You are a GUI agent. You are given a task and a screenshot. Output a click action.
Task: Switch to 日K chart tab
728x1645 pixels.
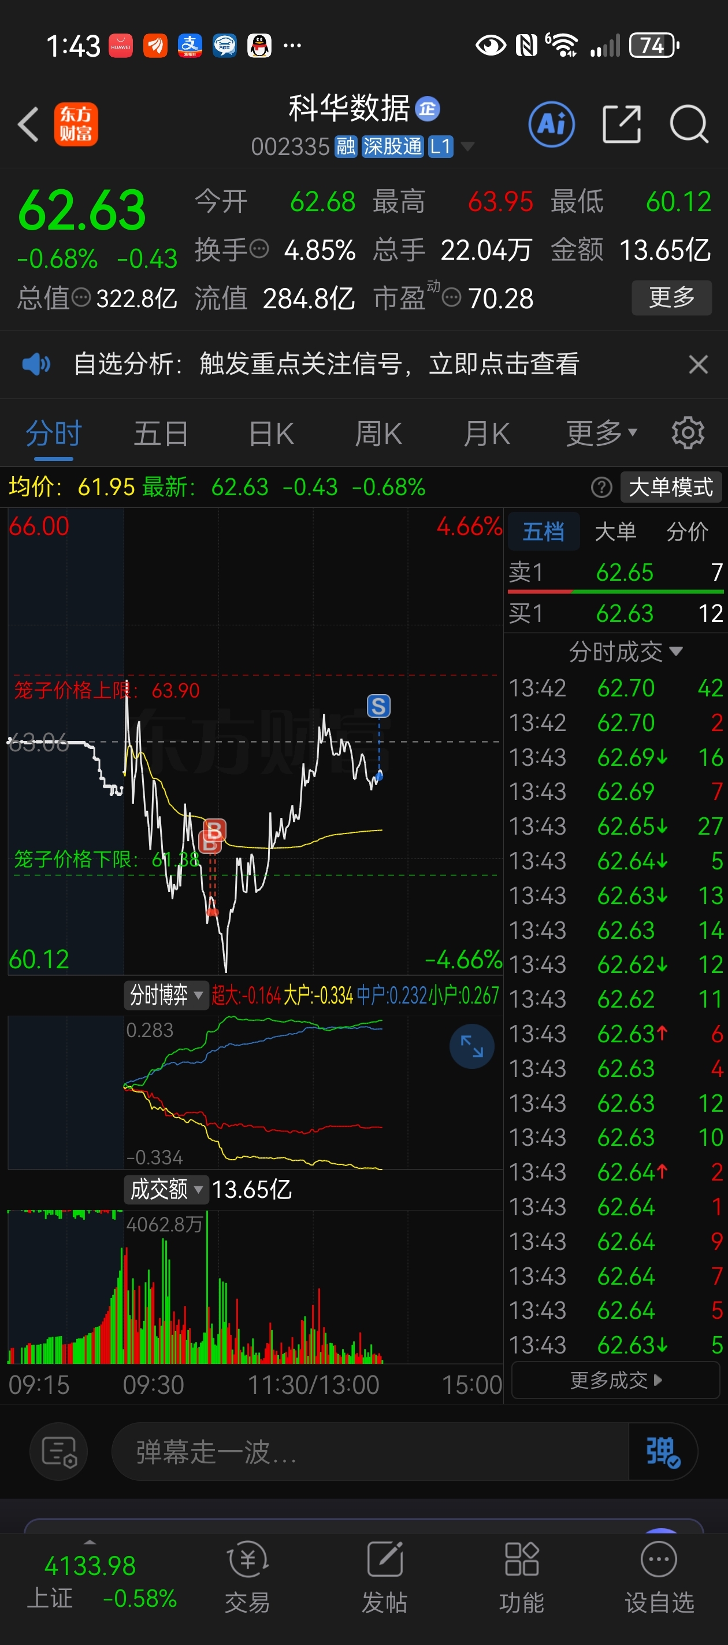[x=271, y=433]
